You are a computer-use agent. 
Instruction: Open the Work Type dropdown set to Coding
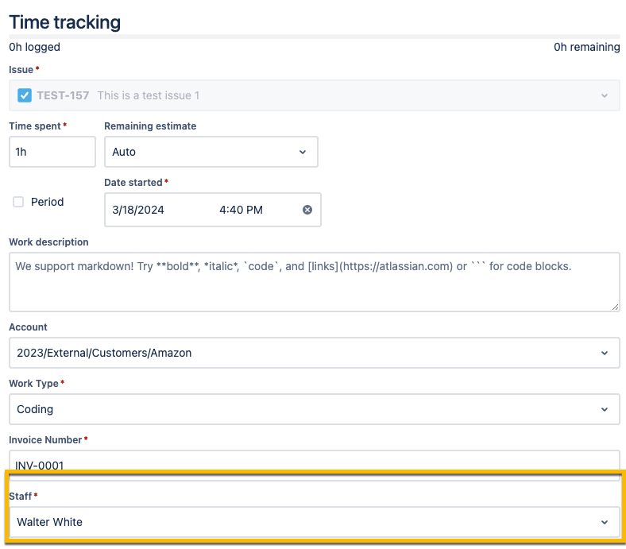click(x=315, y=409)
